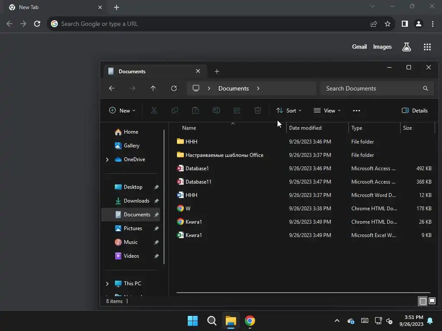
Task: Open Windows taskbar search
Action: point(212,321)
